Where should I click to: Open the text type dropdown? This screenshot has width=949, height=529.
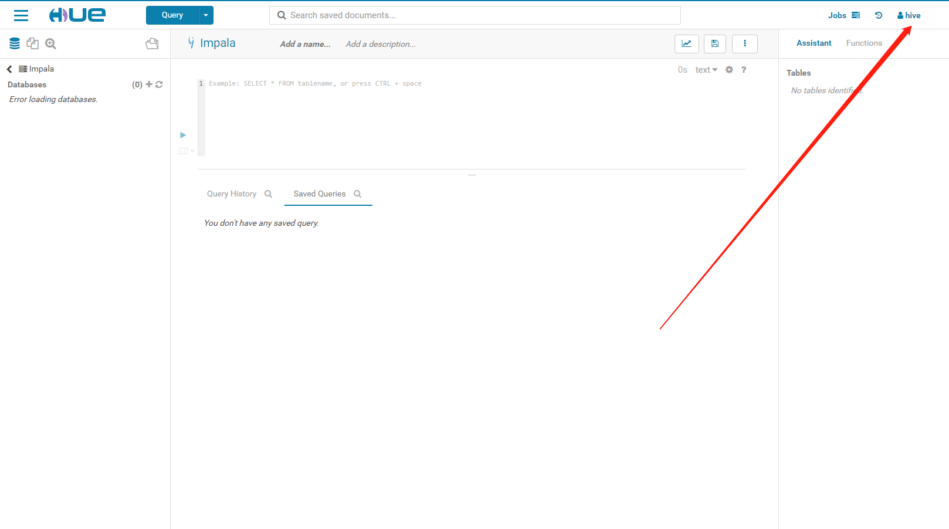click(x=706, y=70)
